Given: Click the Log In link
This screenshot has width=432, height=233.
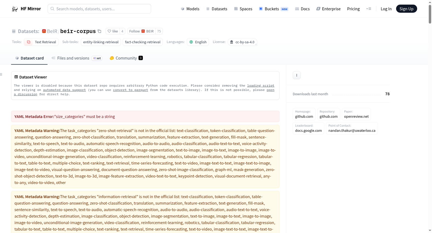Looking at the screenshot, I should pos(386,9).
